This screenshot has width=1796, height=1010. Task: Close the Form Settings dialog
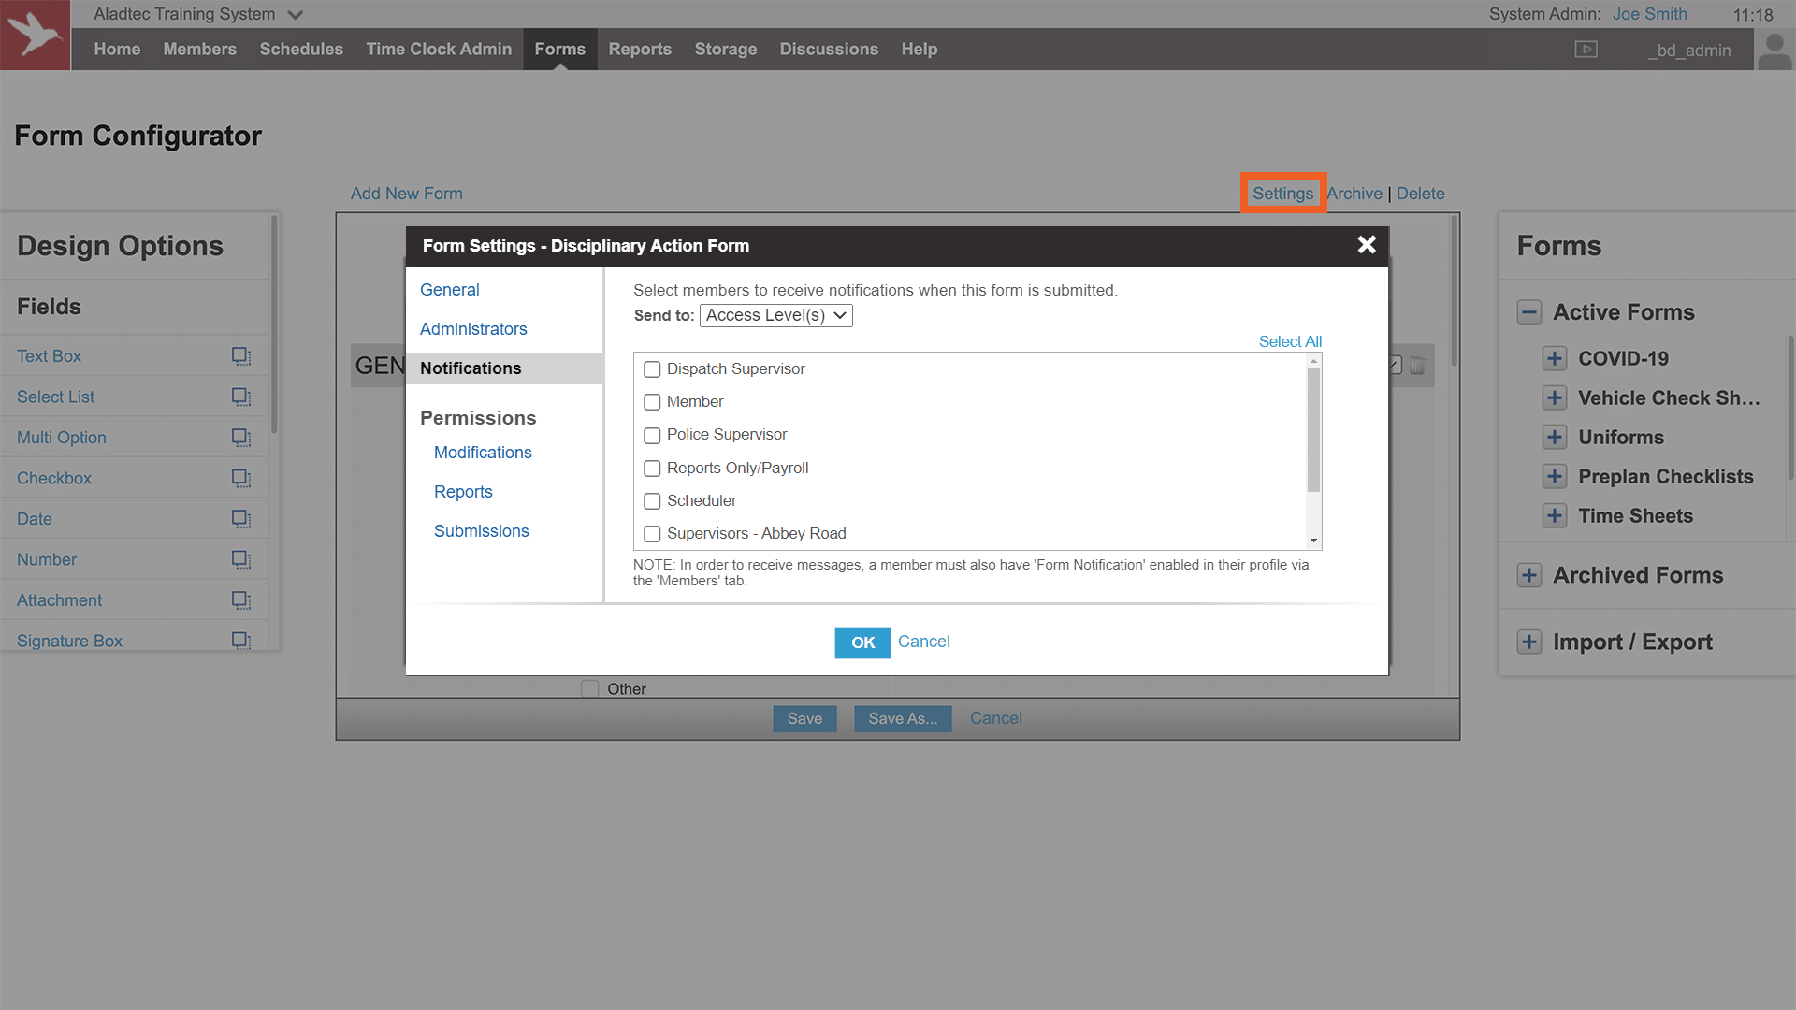coord(1367,245)
